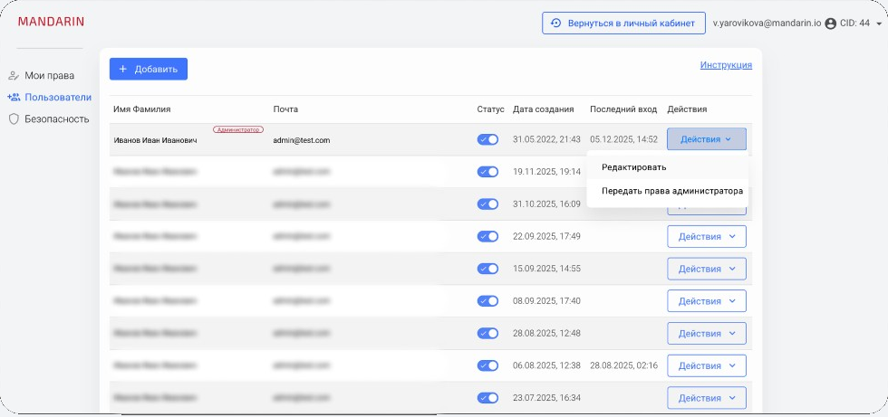Toggle status switch for user created 19.11.2025
The width and height of the screenshot is (888, 417).
487,172
